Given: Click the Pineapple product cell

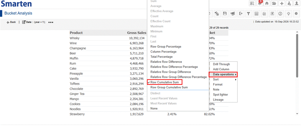Looking at the screenshot, I should pos(77,73).
